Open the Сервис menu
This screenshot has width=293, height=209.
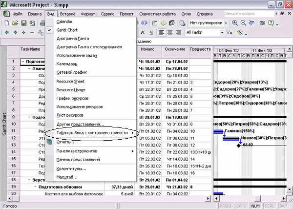click(x=107, y=14)
